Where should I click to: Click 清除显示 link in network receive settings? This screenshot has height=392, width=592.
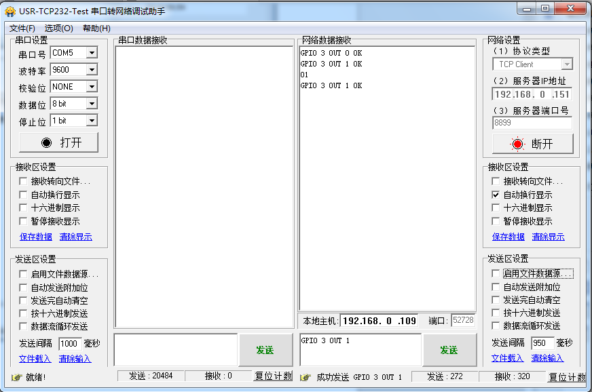(x=548, y=237)
